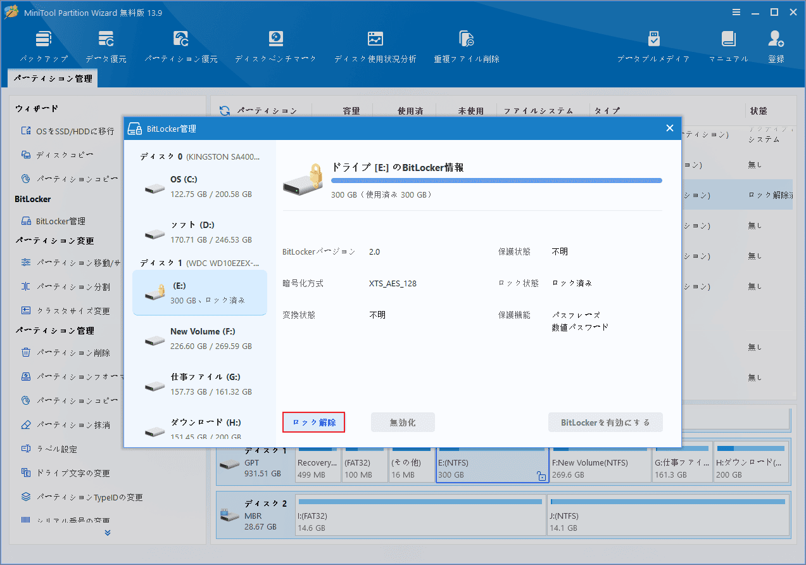Choose クラスタサイズ変更 in sidebar
The width and height of the screenshot is (806, 565).
coord(66,311)
